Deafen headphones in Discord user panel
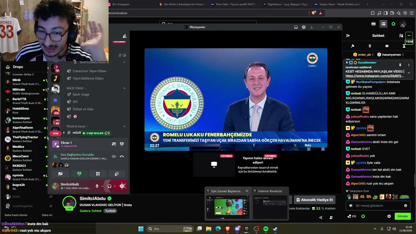416x234 pixels. [x=110, y=186]
